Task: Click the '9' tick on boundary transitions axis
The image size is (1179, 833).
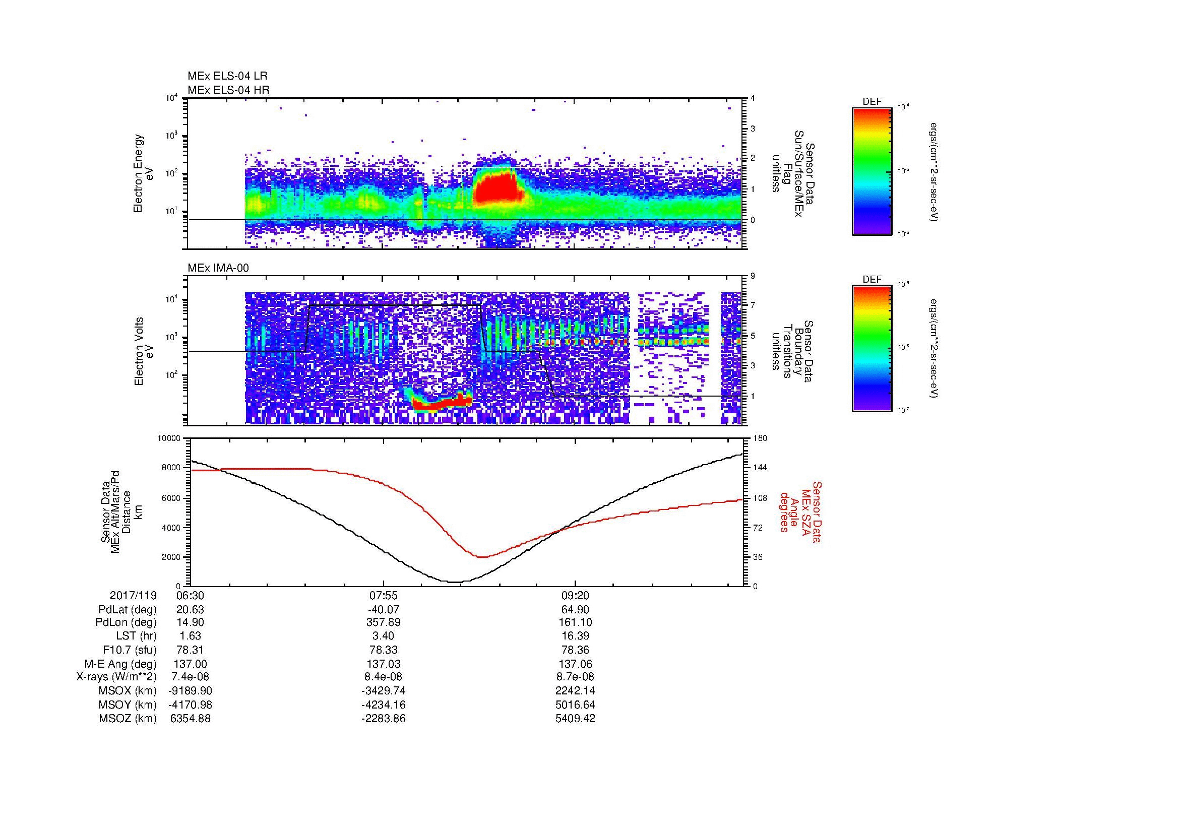Action: 753,276
